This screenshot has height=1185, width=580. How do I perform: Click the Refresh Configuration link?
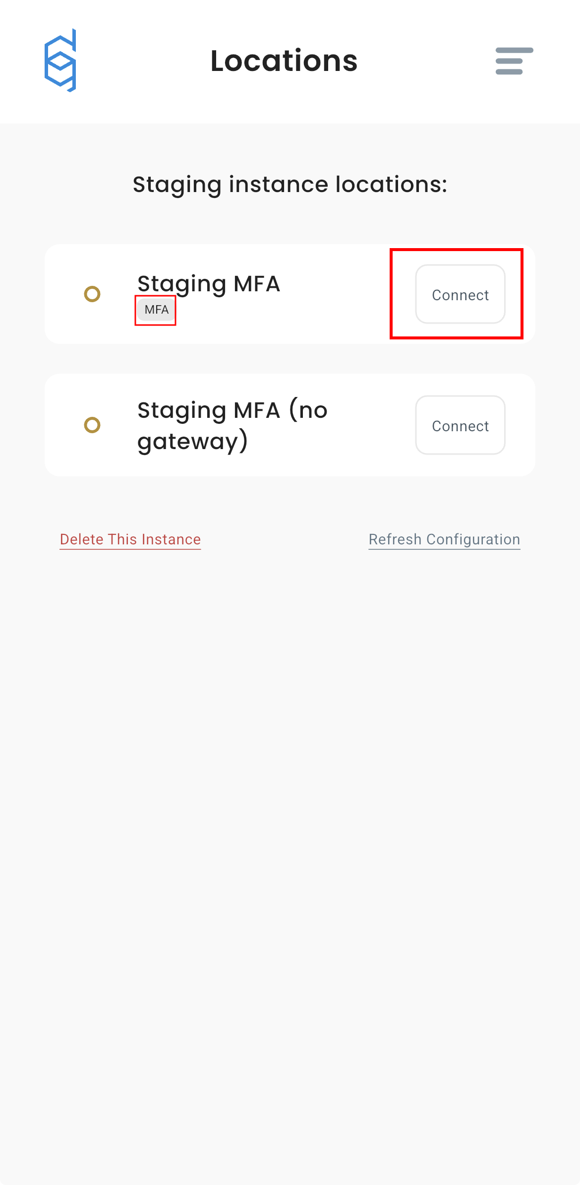[444, 539]
